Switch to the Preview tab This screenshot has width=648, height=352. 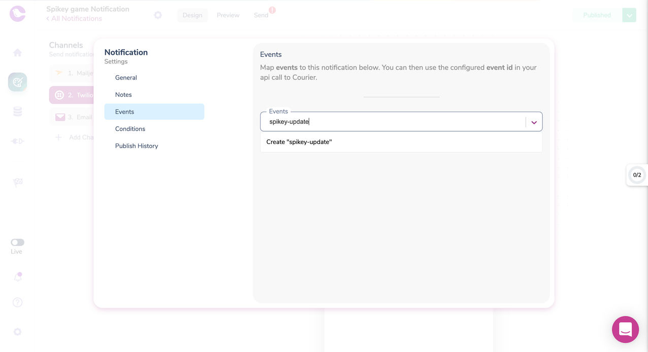point(228,15)
